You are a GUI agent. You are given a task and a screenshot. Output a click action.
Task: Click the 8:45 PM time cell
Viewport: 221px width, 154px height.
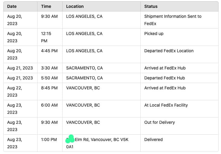point(49,88)
